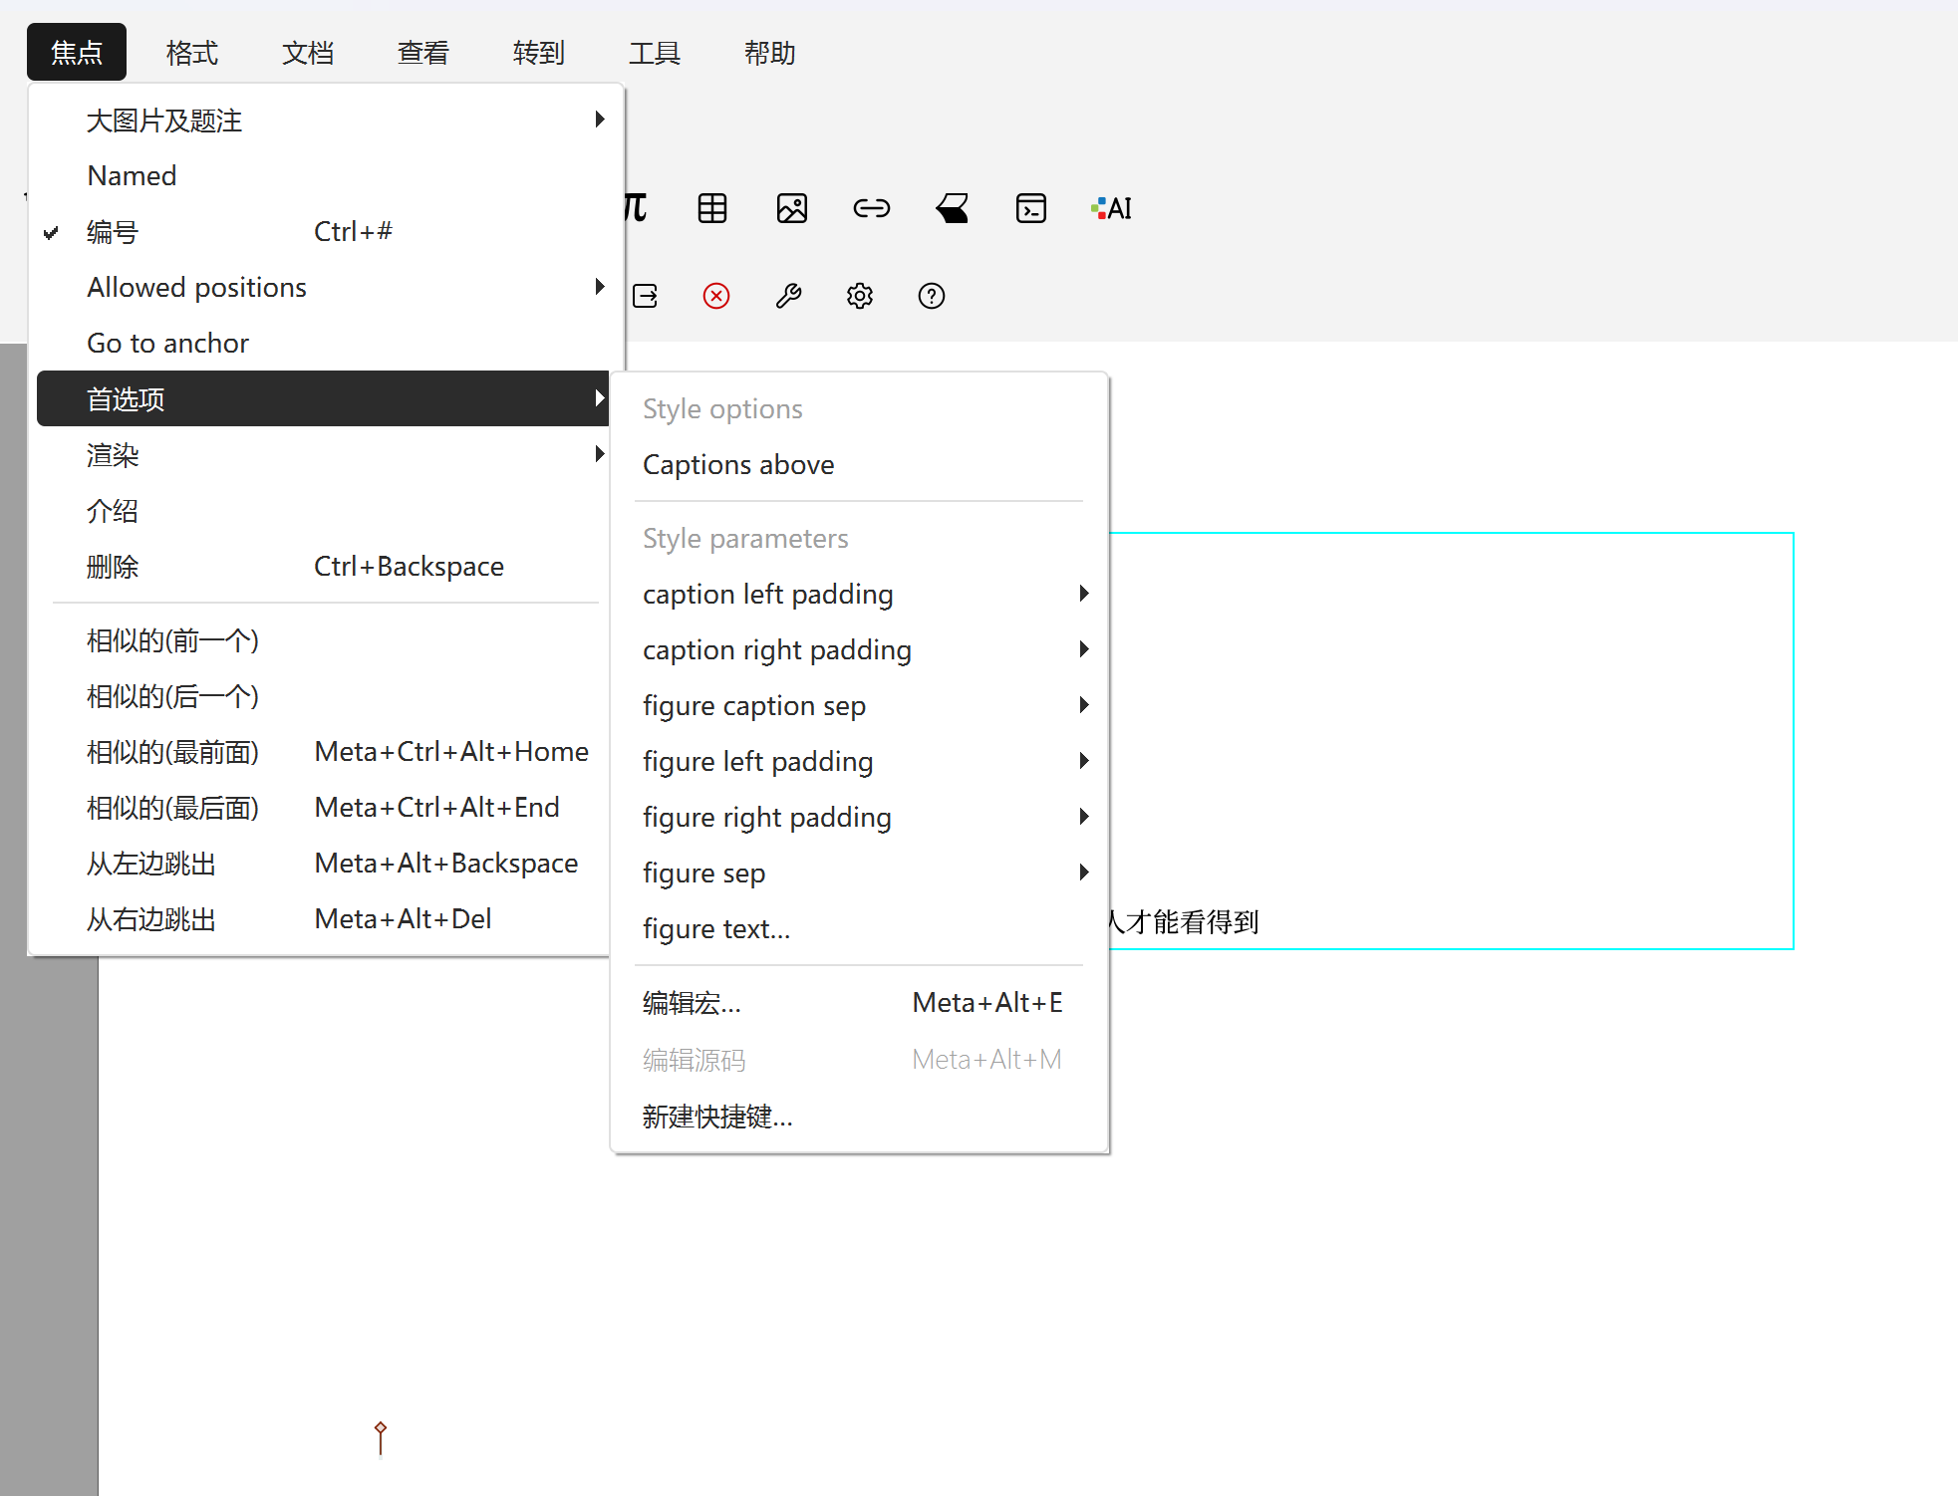Image resolution: width=1958 pixels, height=1496 pixels.
Task: Click the 编辑宏... menu entry
Action: tap(692, 1003)
